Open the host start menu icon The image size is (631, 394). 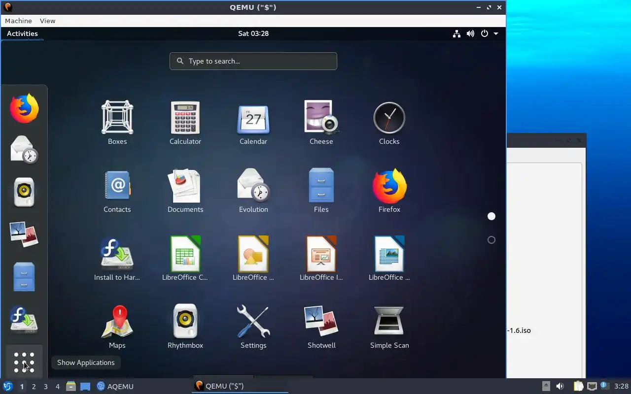[x=8, y=386]
